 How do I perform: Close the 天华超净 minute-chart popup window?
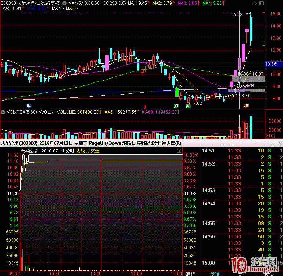point(280,143)
